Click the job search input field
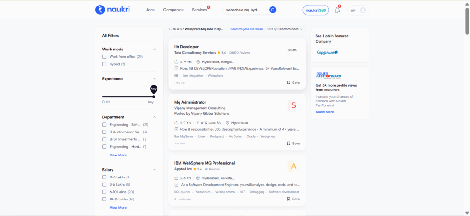The image size is (470, 216). tap(244, 10)
